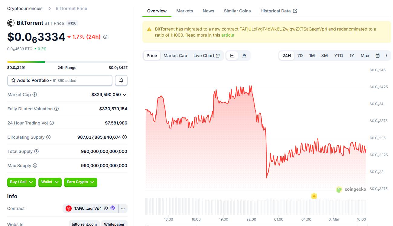Switch chart to Market Cap view
This screenshot has width=393, height=226.
click(175, 55)
